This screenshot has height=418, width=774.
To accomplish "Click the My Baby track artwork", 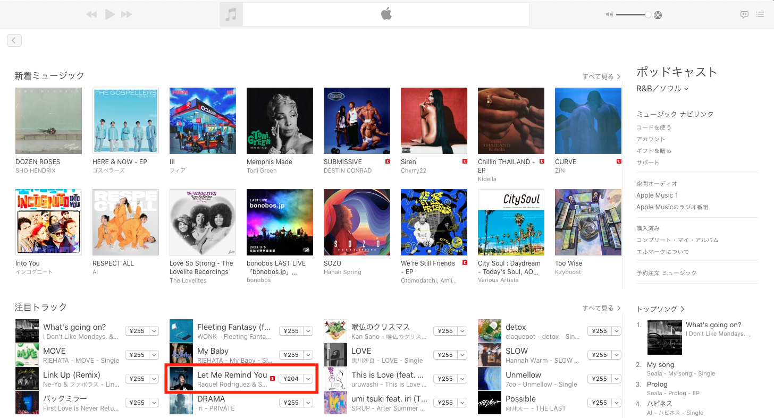I will [181, 355].
